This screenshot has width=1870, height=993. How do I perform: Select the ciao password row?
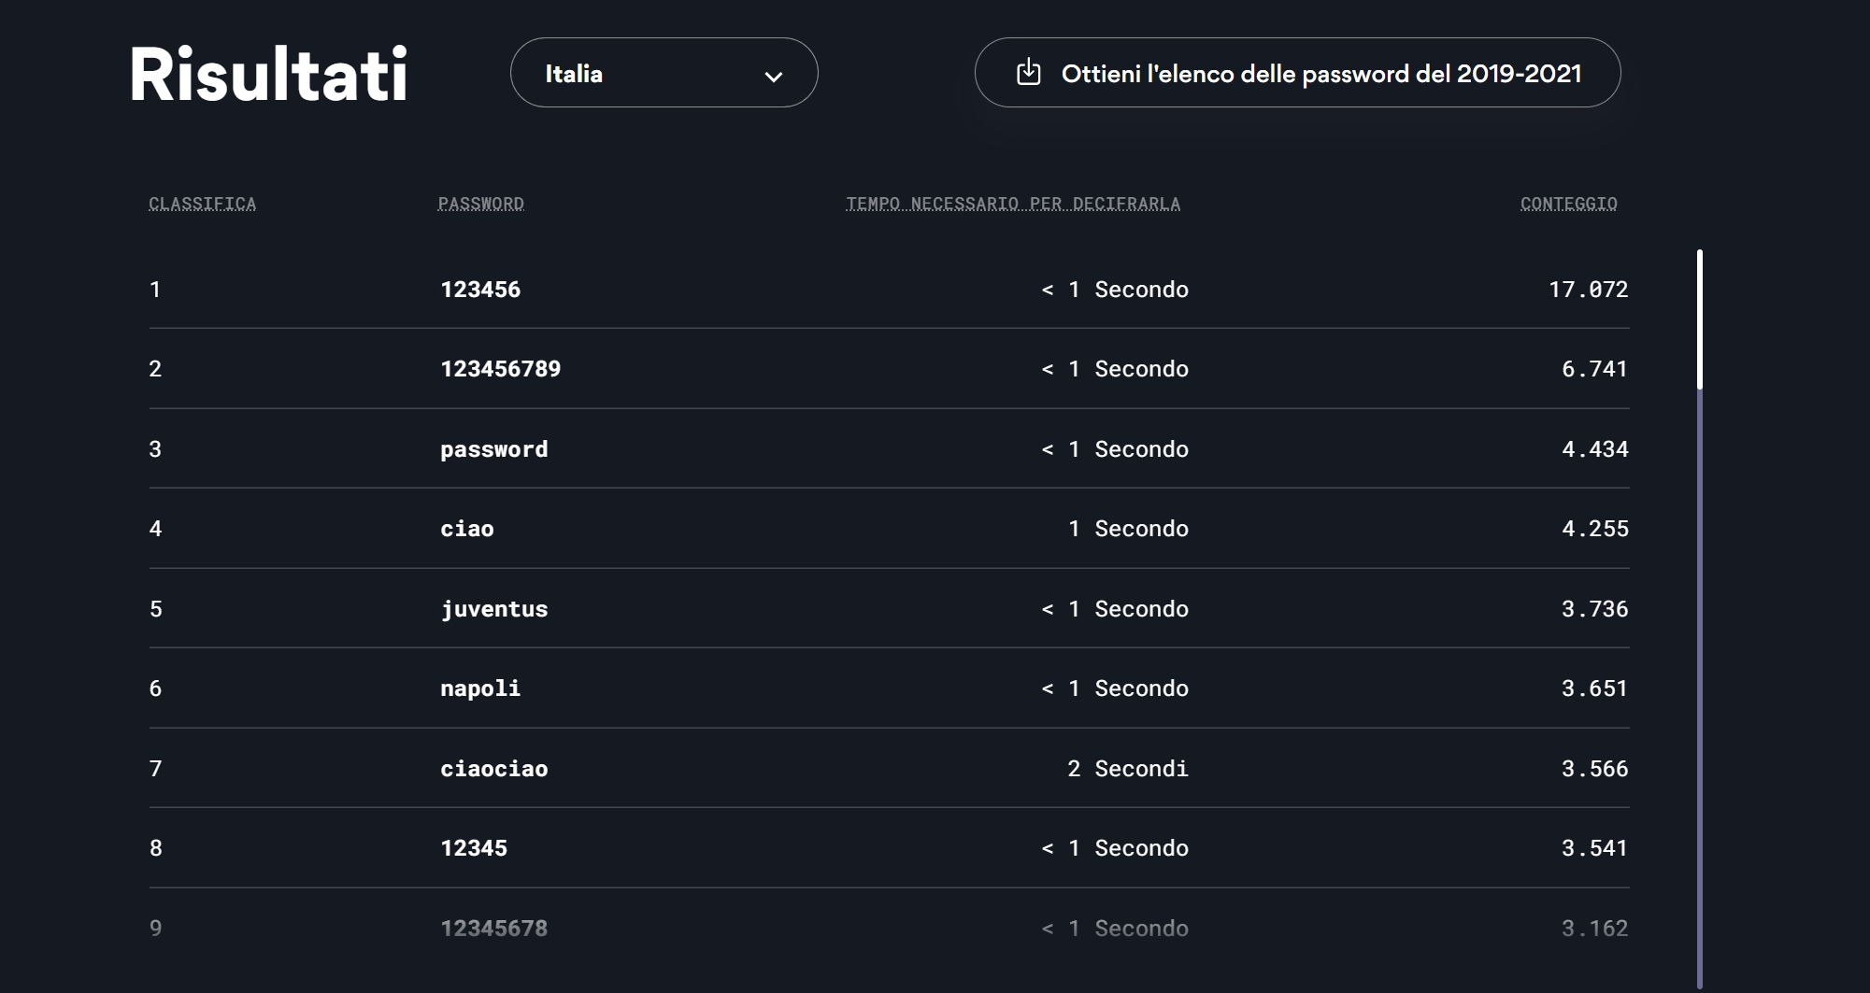pos(889,529)
